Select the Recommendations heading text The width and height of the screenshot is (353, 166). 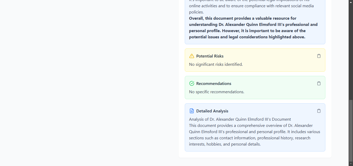(x=214, y=84)
